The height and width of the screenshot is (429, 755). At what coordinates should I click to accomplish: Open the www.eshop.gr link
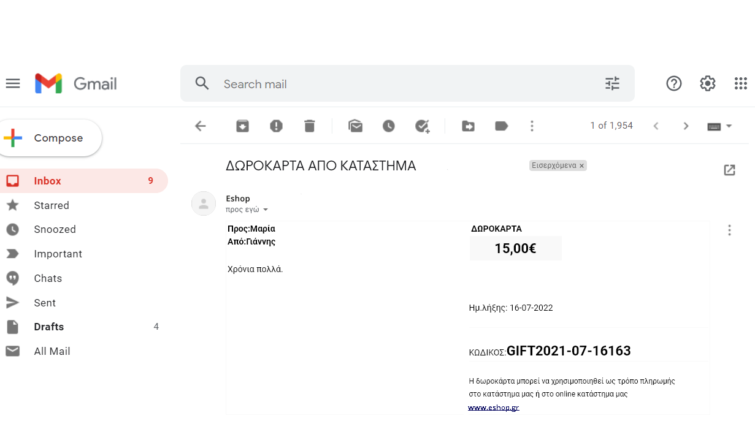pyautogui.click(x=493, y=408)
